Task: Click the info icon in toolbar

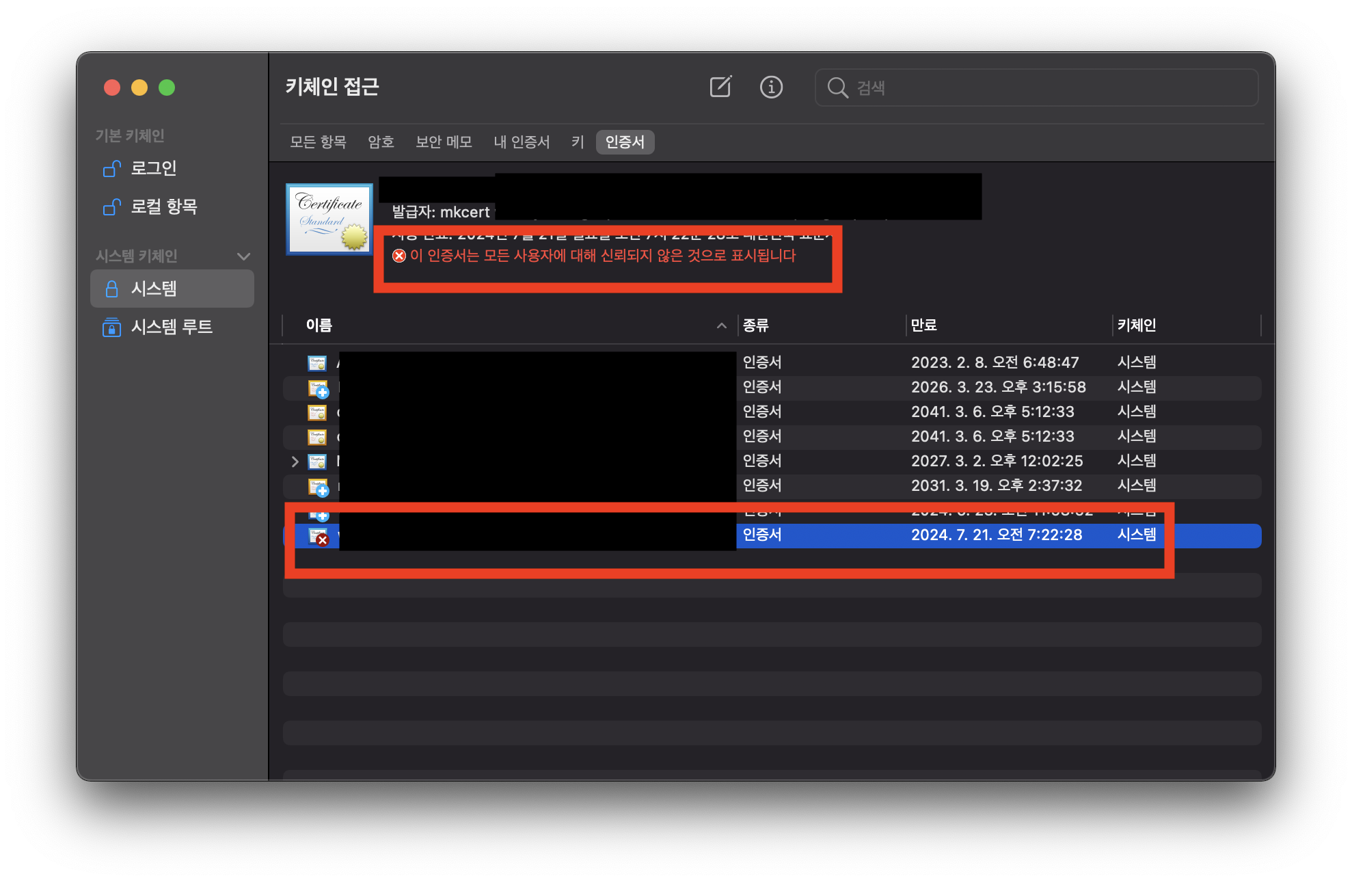Action: 771,87
